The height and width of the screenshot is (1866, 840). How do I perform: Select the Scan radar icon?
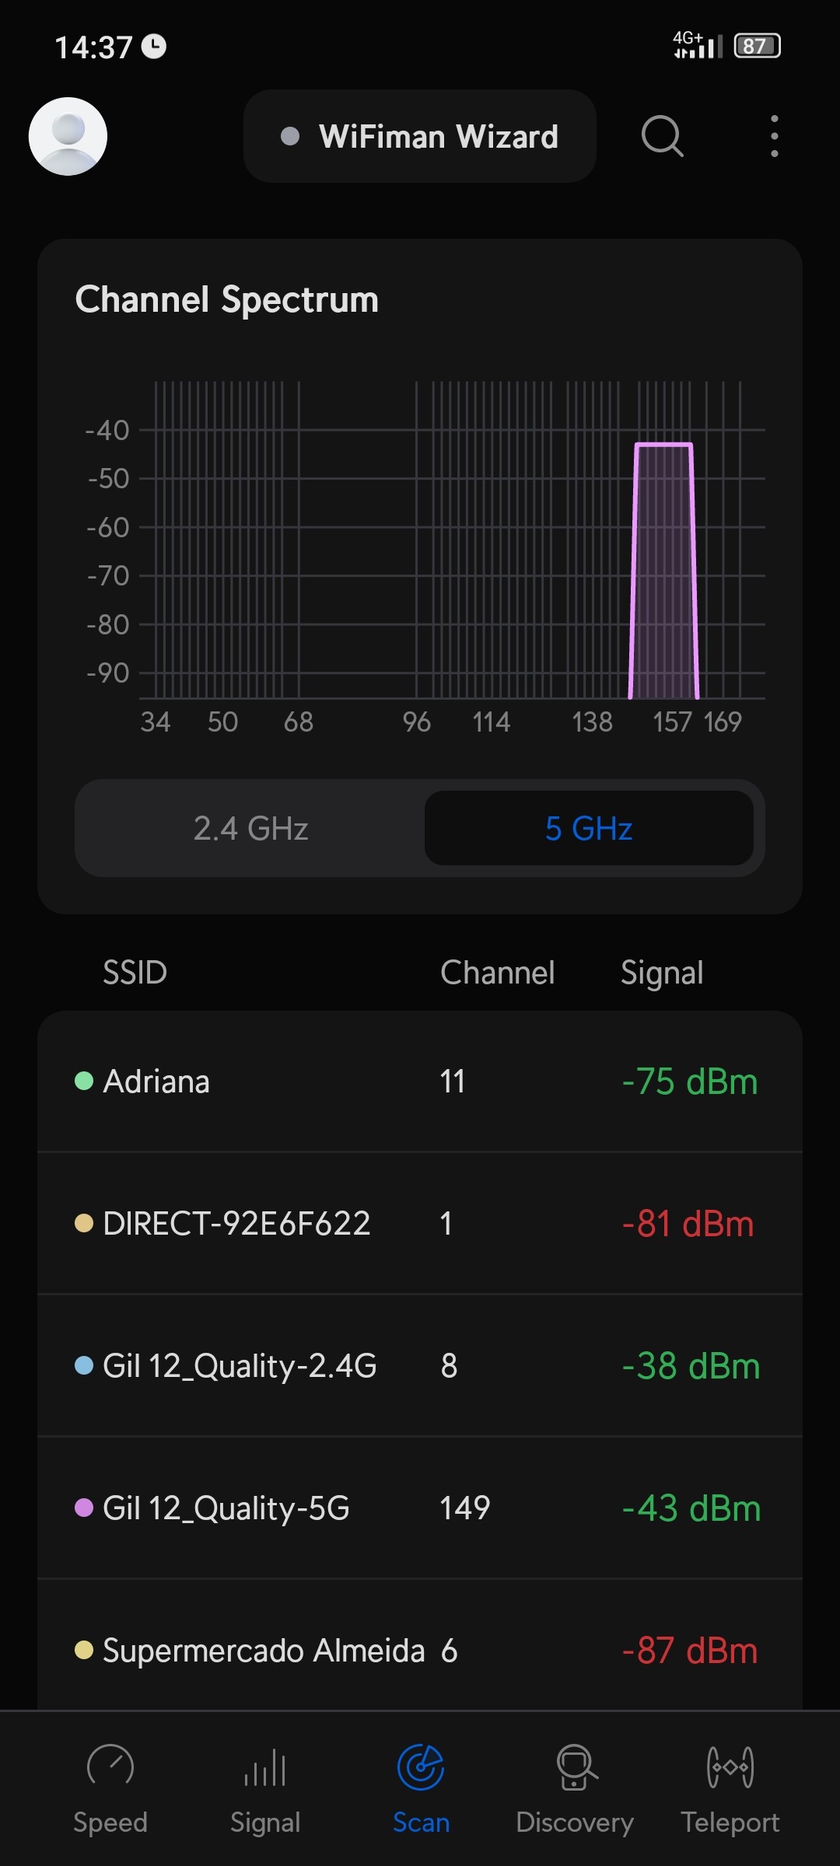(421, 1767)
